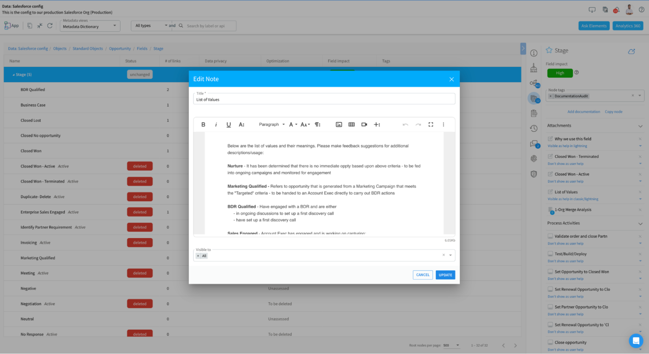Refresh the metadata dictionary view
649x354 pixels.
click(x=50, y=25)
